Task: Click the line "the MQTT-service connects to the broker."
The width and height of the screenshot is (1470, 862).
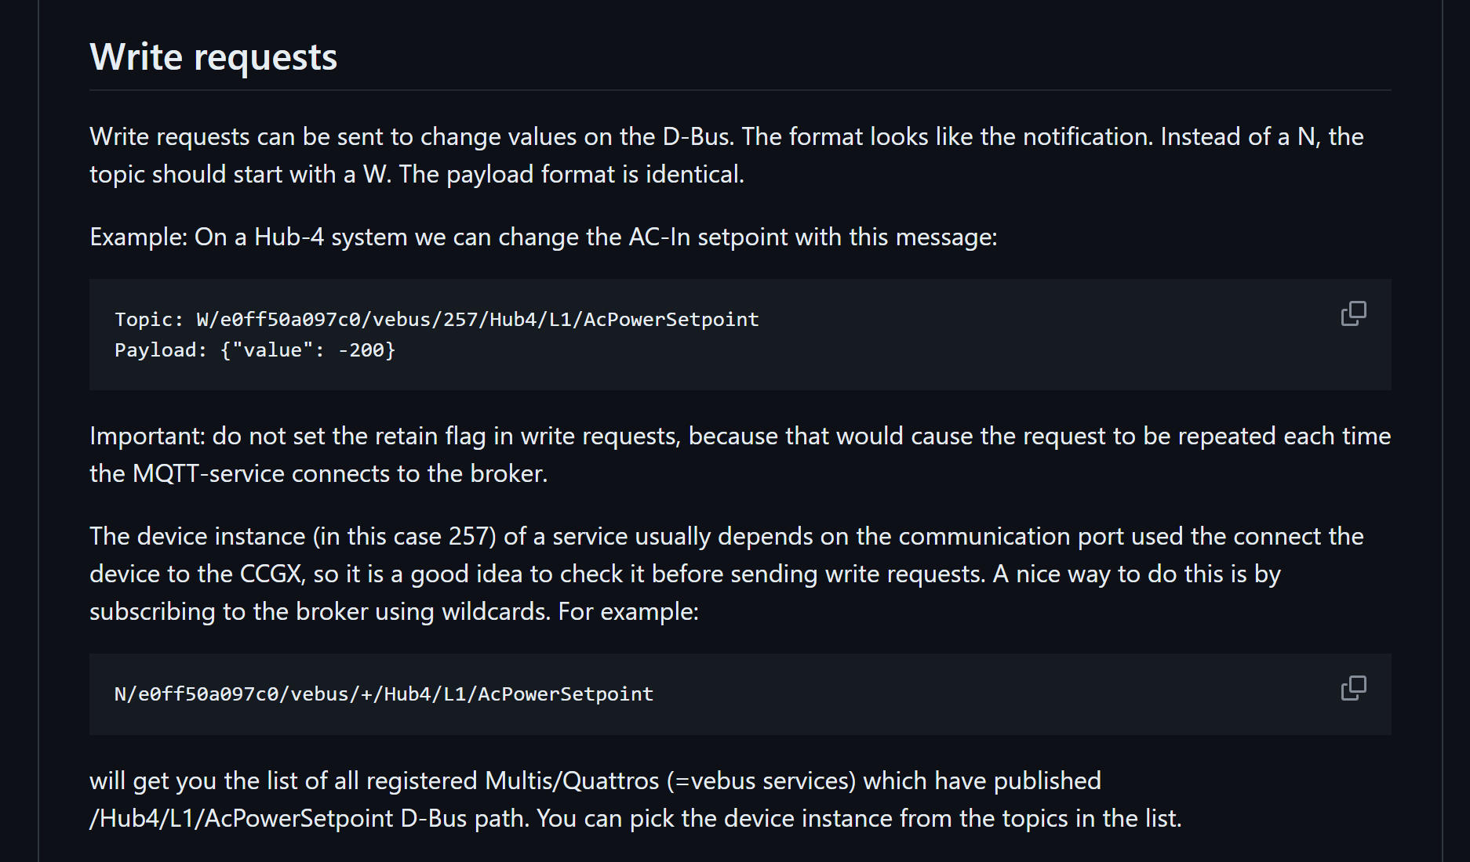Action: click(x=318, y=473)
